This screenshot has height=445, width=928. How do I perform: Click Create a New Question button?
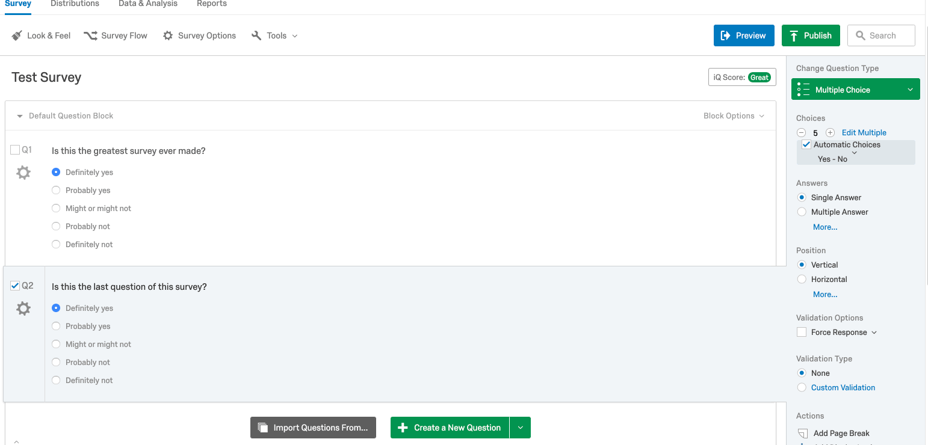[x=450, y=428]
